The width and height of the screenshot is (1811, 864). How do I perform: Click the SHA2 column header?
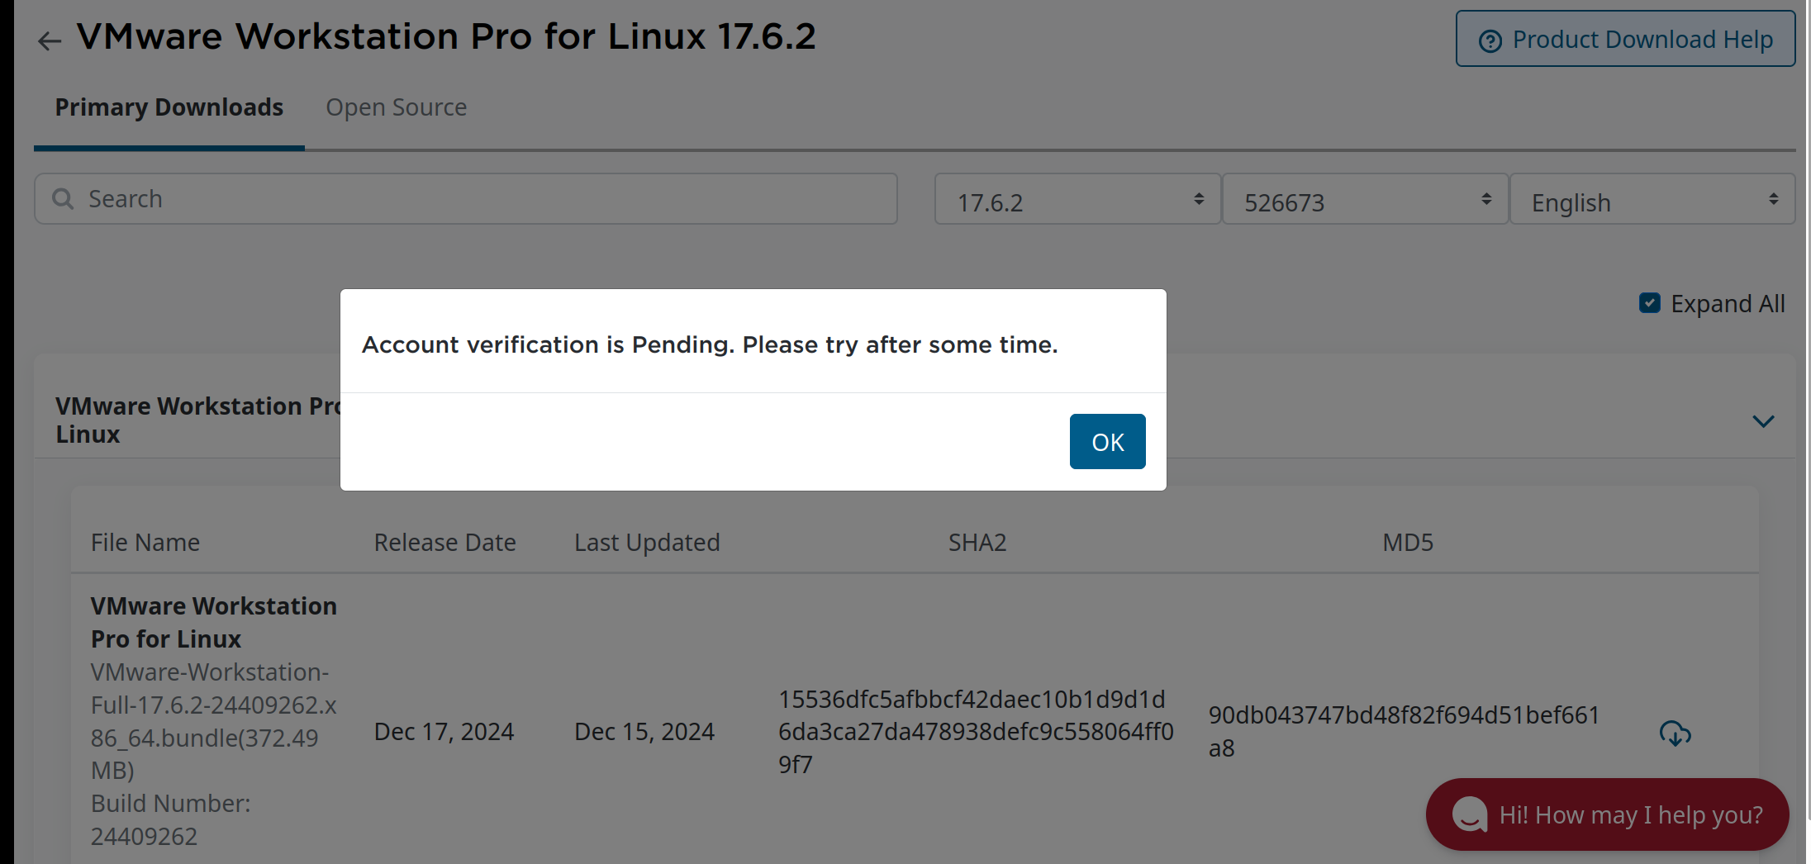(977, 543)
